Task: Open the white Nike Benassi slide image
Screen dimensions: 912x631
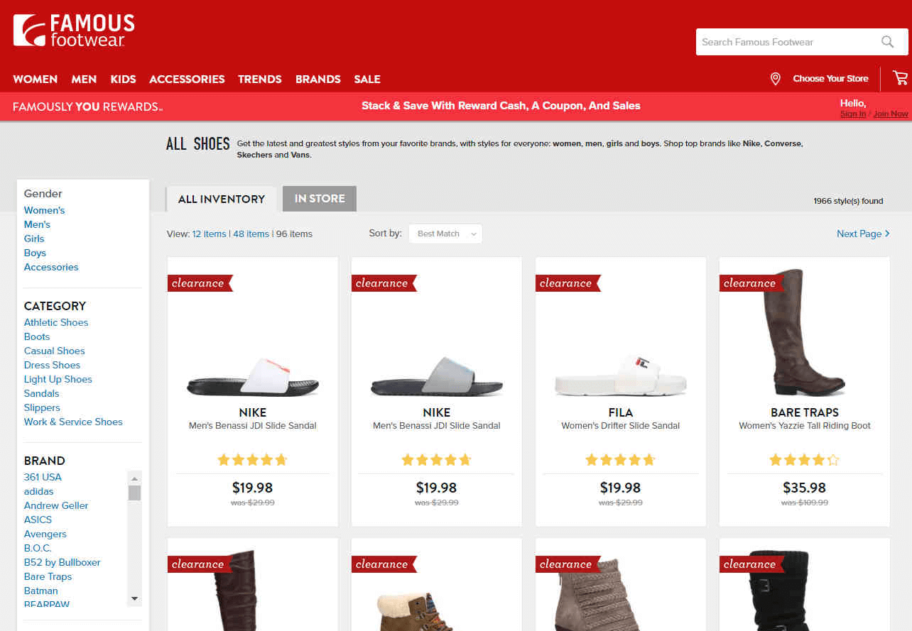Action: click(x=253, y=377)
